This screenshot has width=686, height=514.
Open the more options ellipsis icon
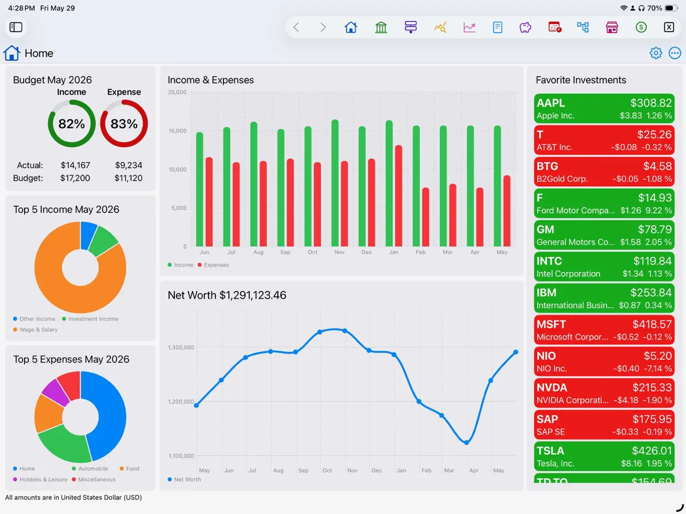675,53
